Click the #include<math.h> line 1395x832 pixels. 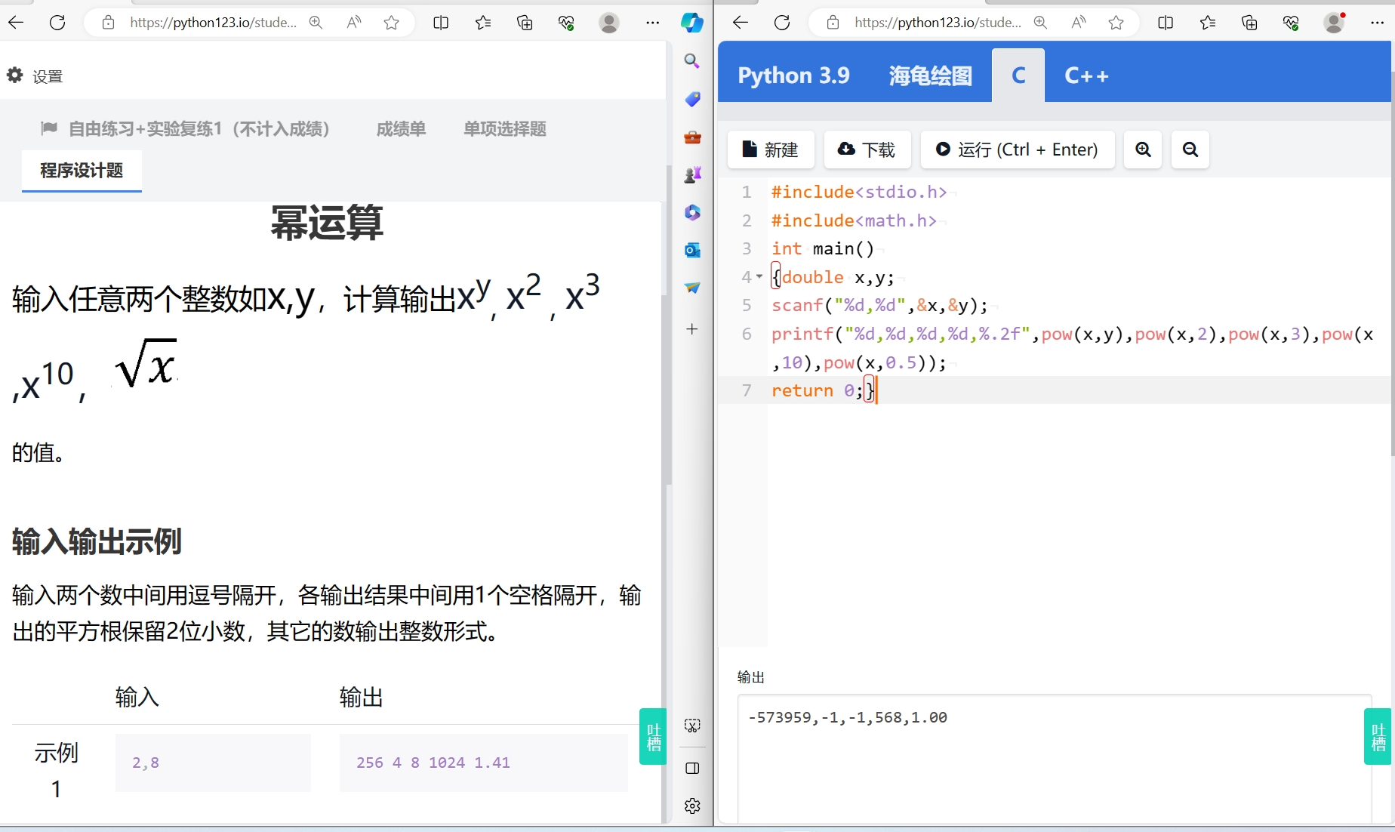(854, 220)
